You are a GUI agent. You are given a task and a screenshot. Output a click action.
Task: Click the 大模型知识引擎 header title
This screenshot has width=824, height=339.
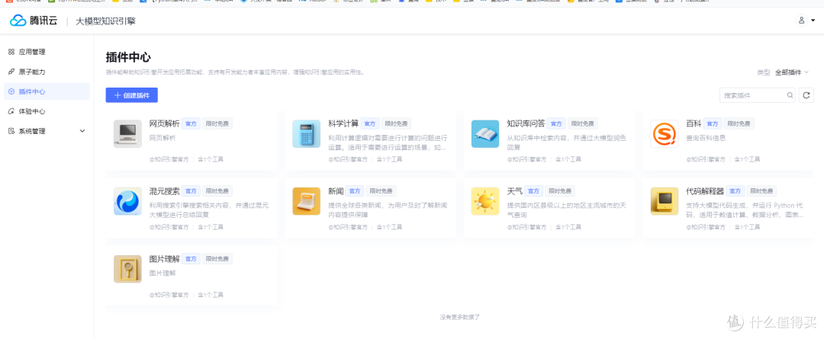coord(105,21)
